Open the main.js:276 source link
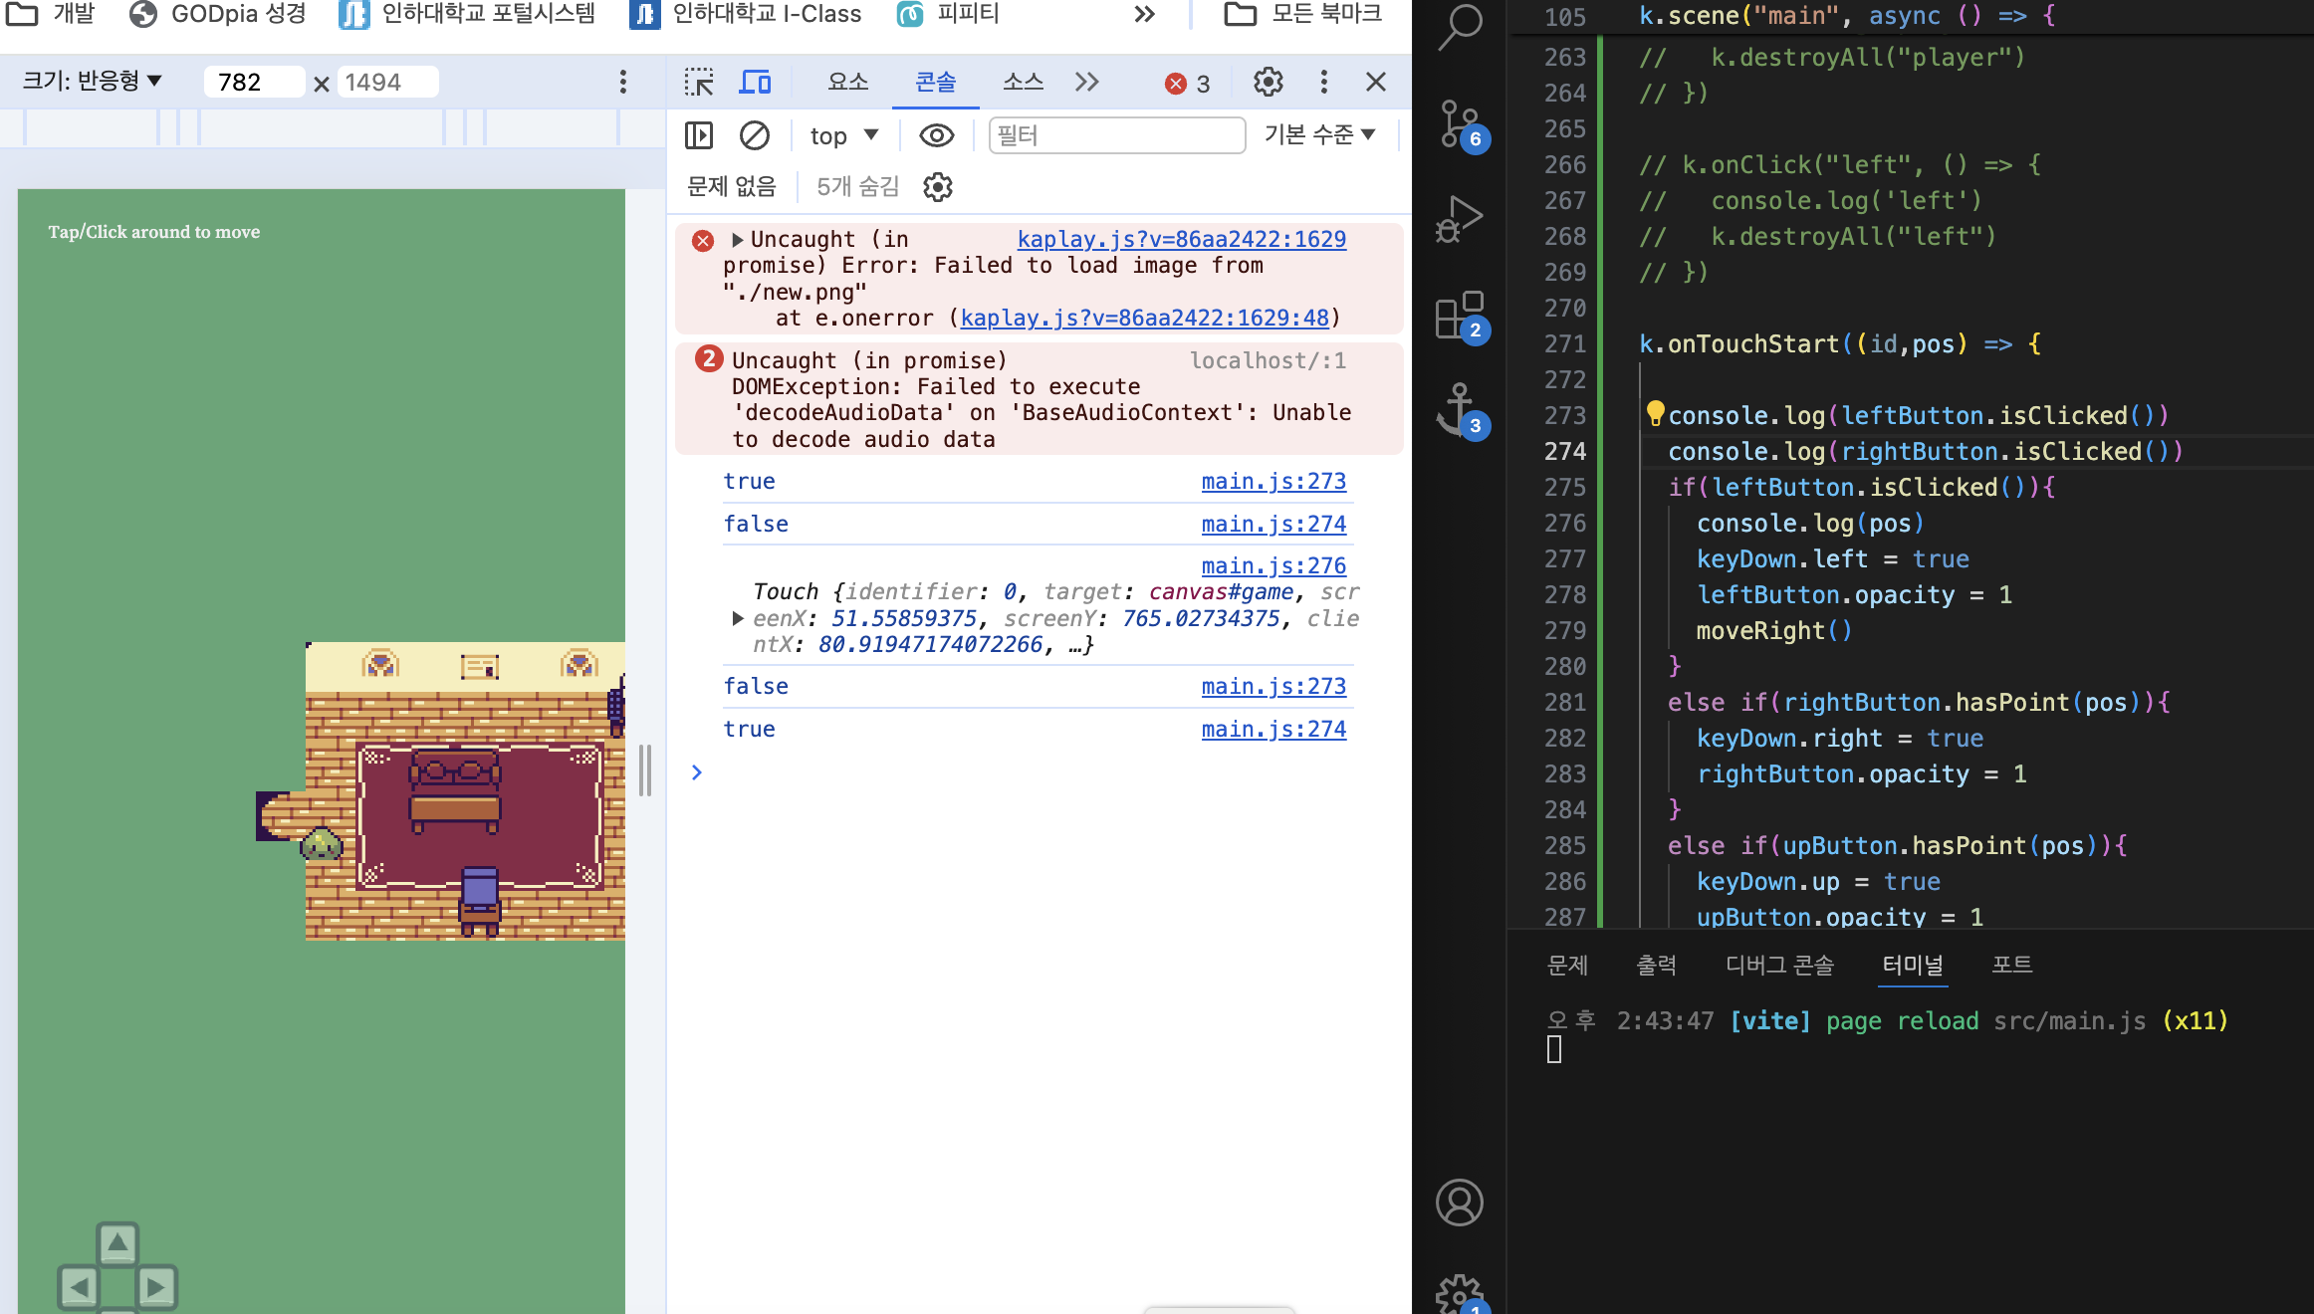The width and height of the screenshot is (2314, 1314). (x=1273, y=565)
